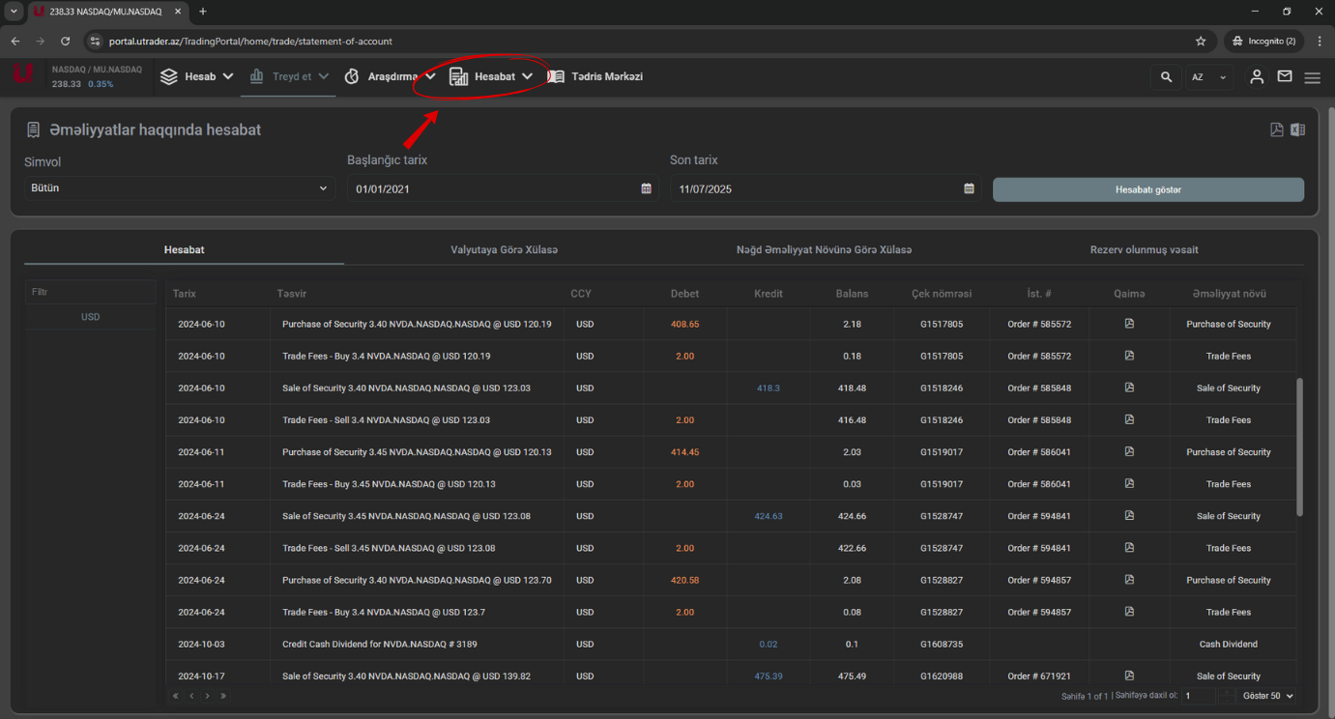
Task: Export the statement as PDF
Action: coord(1276,129)
